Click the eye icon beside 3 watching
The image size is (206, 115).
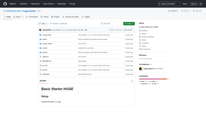(140, 43)
